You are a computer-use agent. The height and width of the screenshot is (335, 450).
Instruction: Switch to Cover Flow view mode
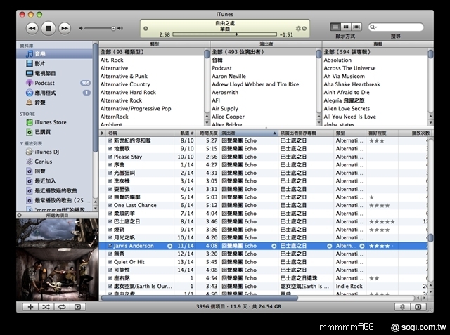(x=356, y=27)
